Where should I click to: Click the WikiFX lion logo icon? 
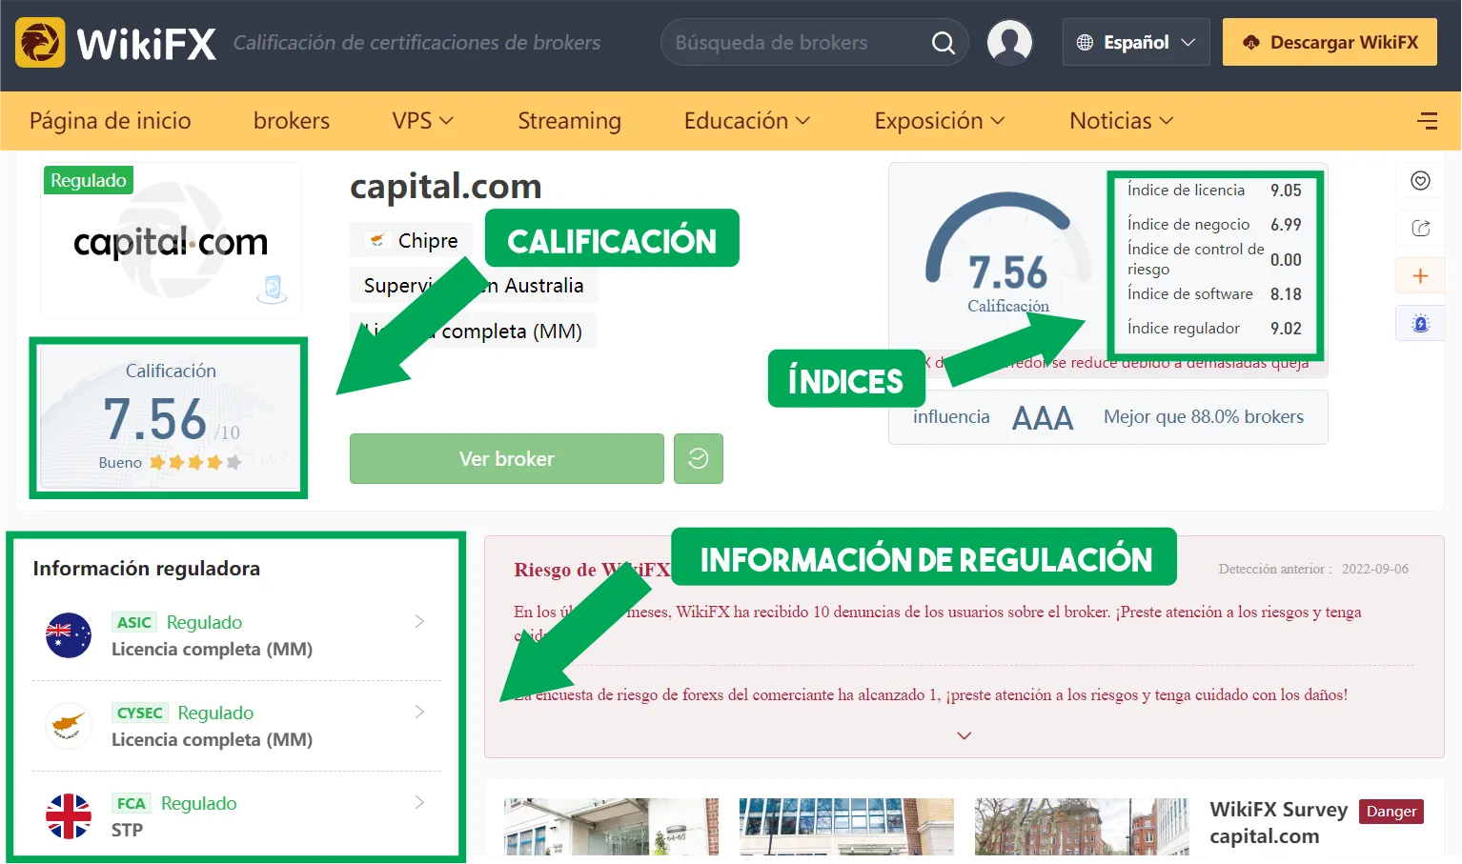40,42
